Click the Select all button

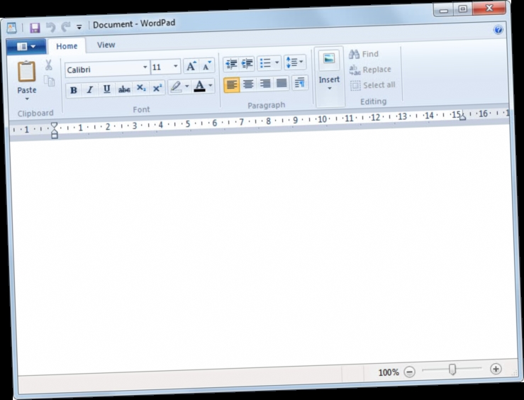tap(373, 85)
